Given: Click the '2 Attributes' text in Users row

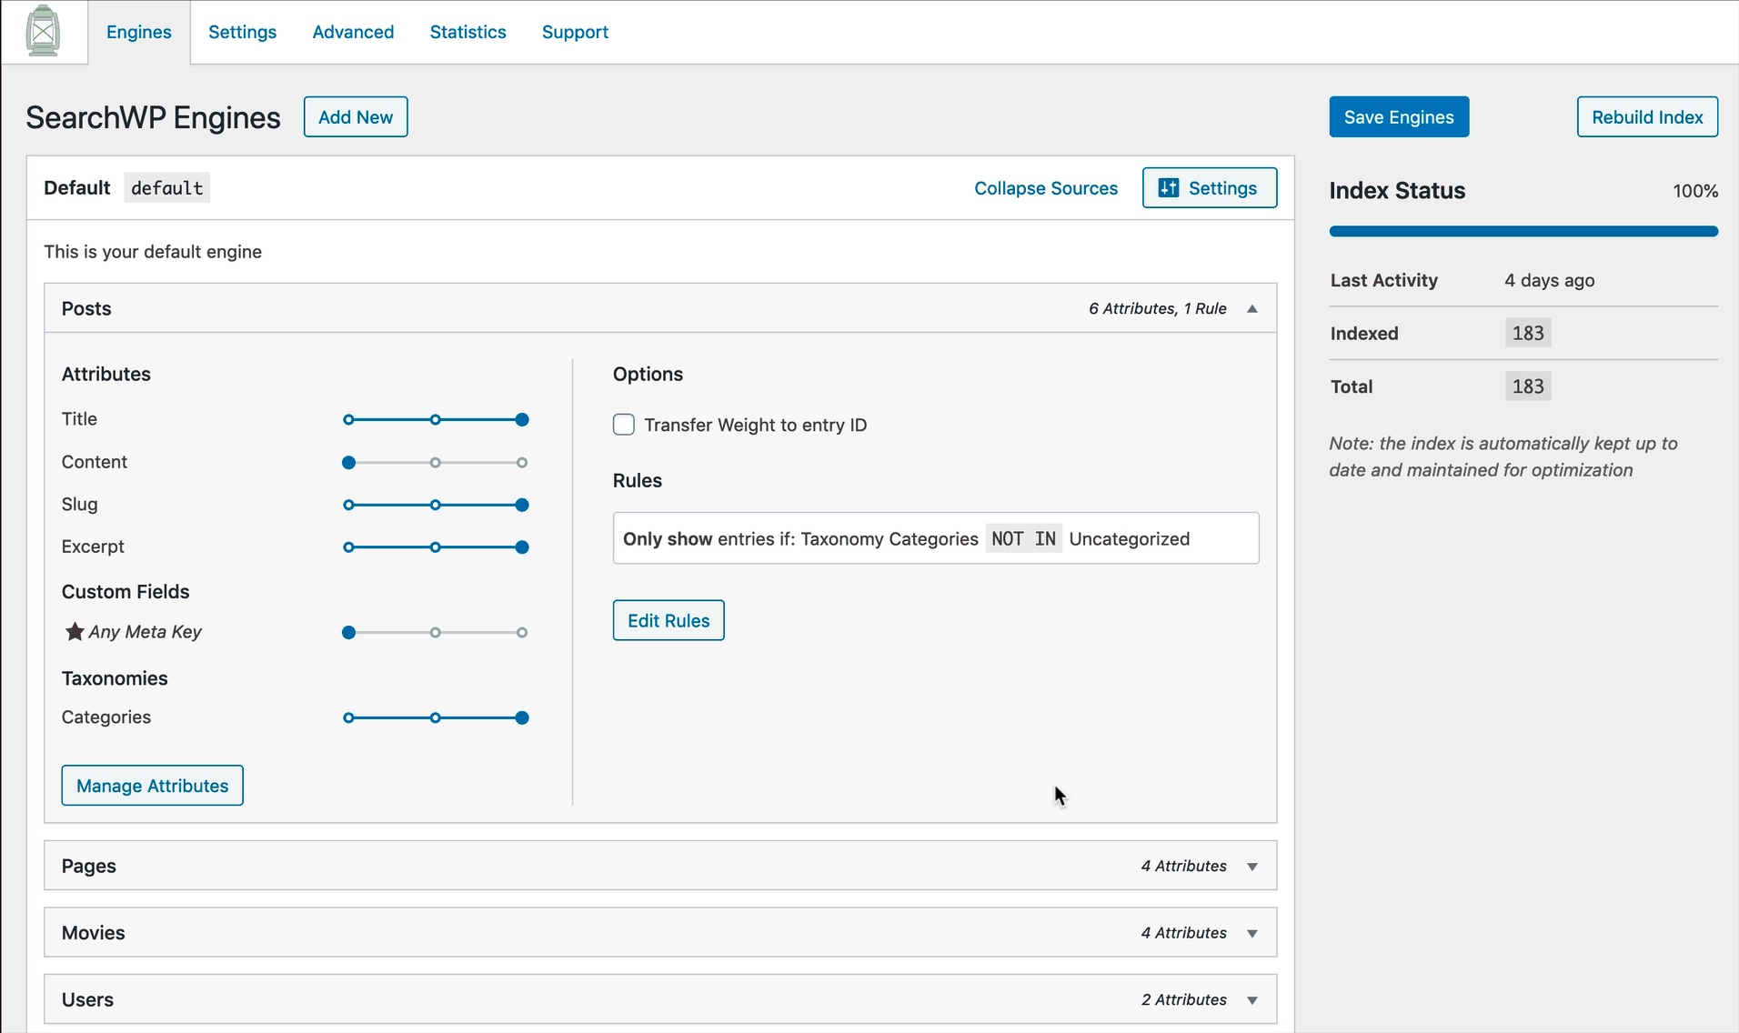Looking at the screenshot, I should click(x=1184, y=998).
